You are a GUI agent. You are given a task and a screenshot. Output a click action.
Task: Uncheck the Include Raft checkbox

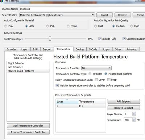pyautogui.click(x=100, y=39)
